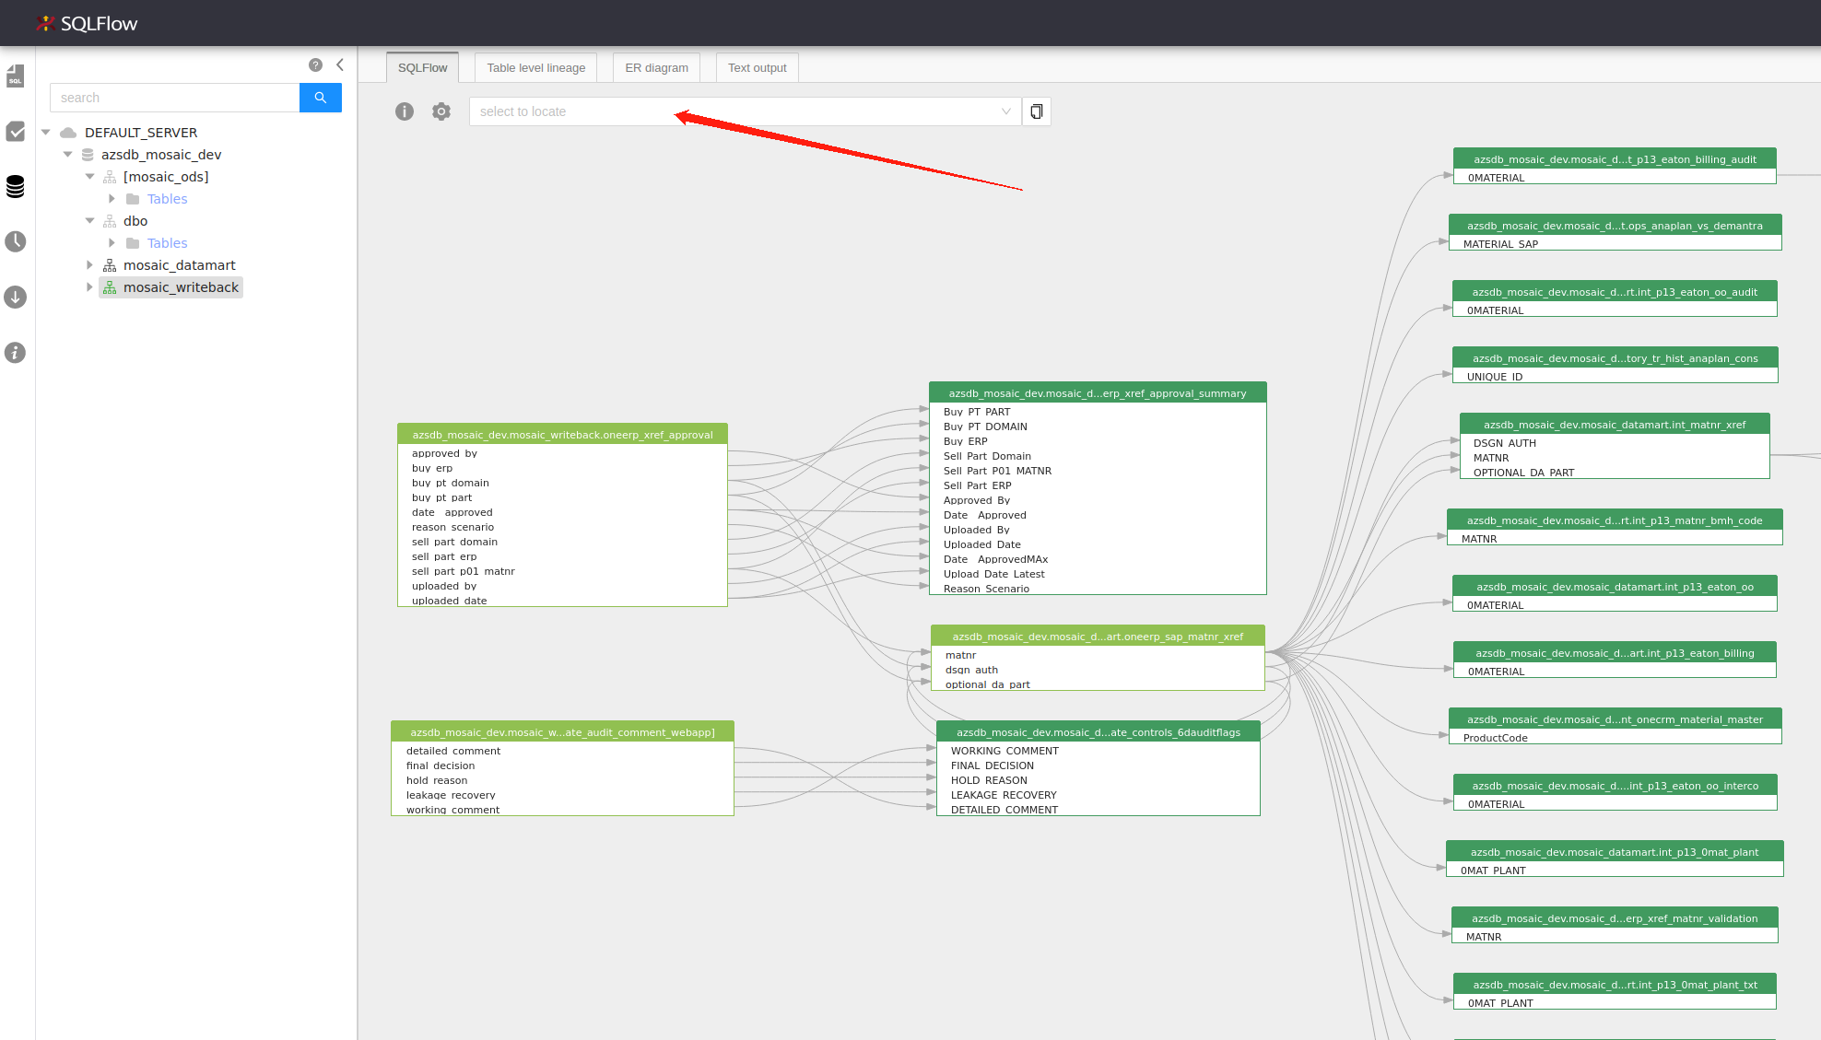Open the Text output tab
The image size is (1821, 1040).
758,67
